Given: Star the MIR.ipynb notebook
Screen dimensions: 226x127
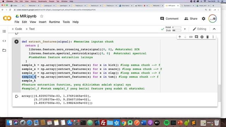Looking at the screenshot, I should [42, 16].
